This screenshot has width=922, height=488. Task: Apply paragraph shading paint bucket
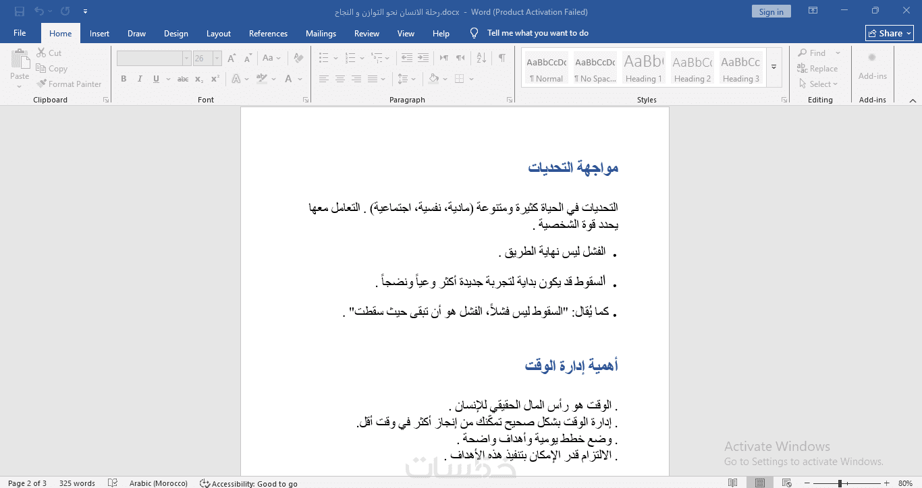tap(434, 79)
